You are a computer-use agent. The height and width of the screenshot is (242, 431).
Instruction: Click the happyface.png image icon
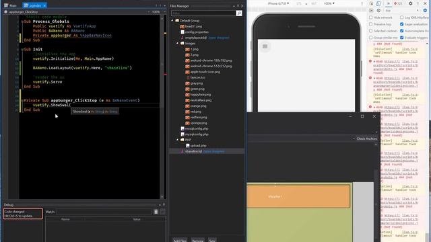pyautogui.click(x=187, y=94)
